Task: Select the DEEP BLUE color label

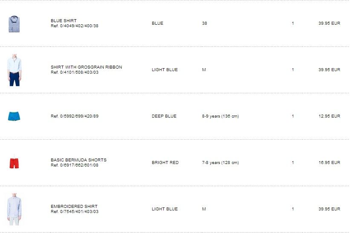Action: (164, 116)
